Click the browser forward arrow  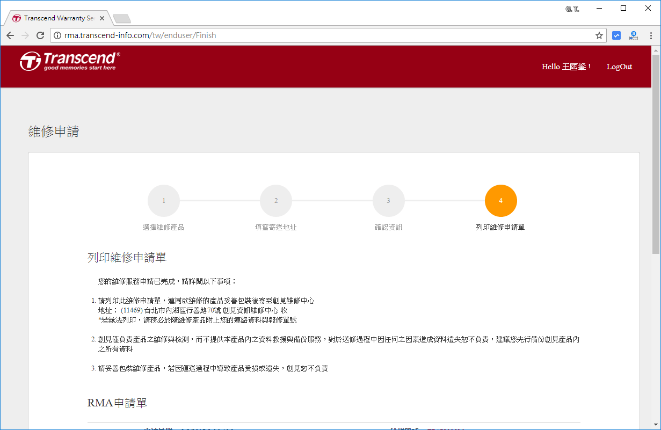25,35
